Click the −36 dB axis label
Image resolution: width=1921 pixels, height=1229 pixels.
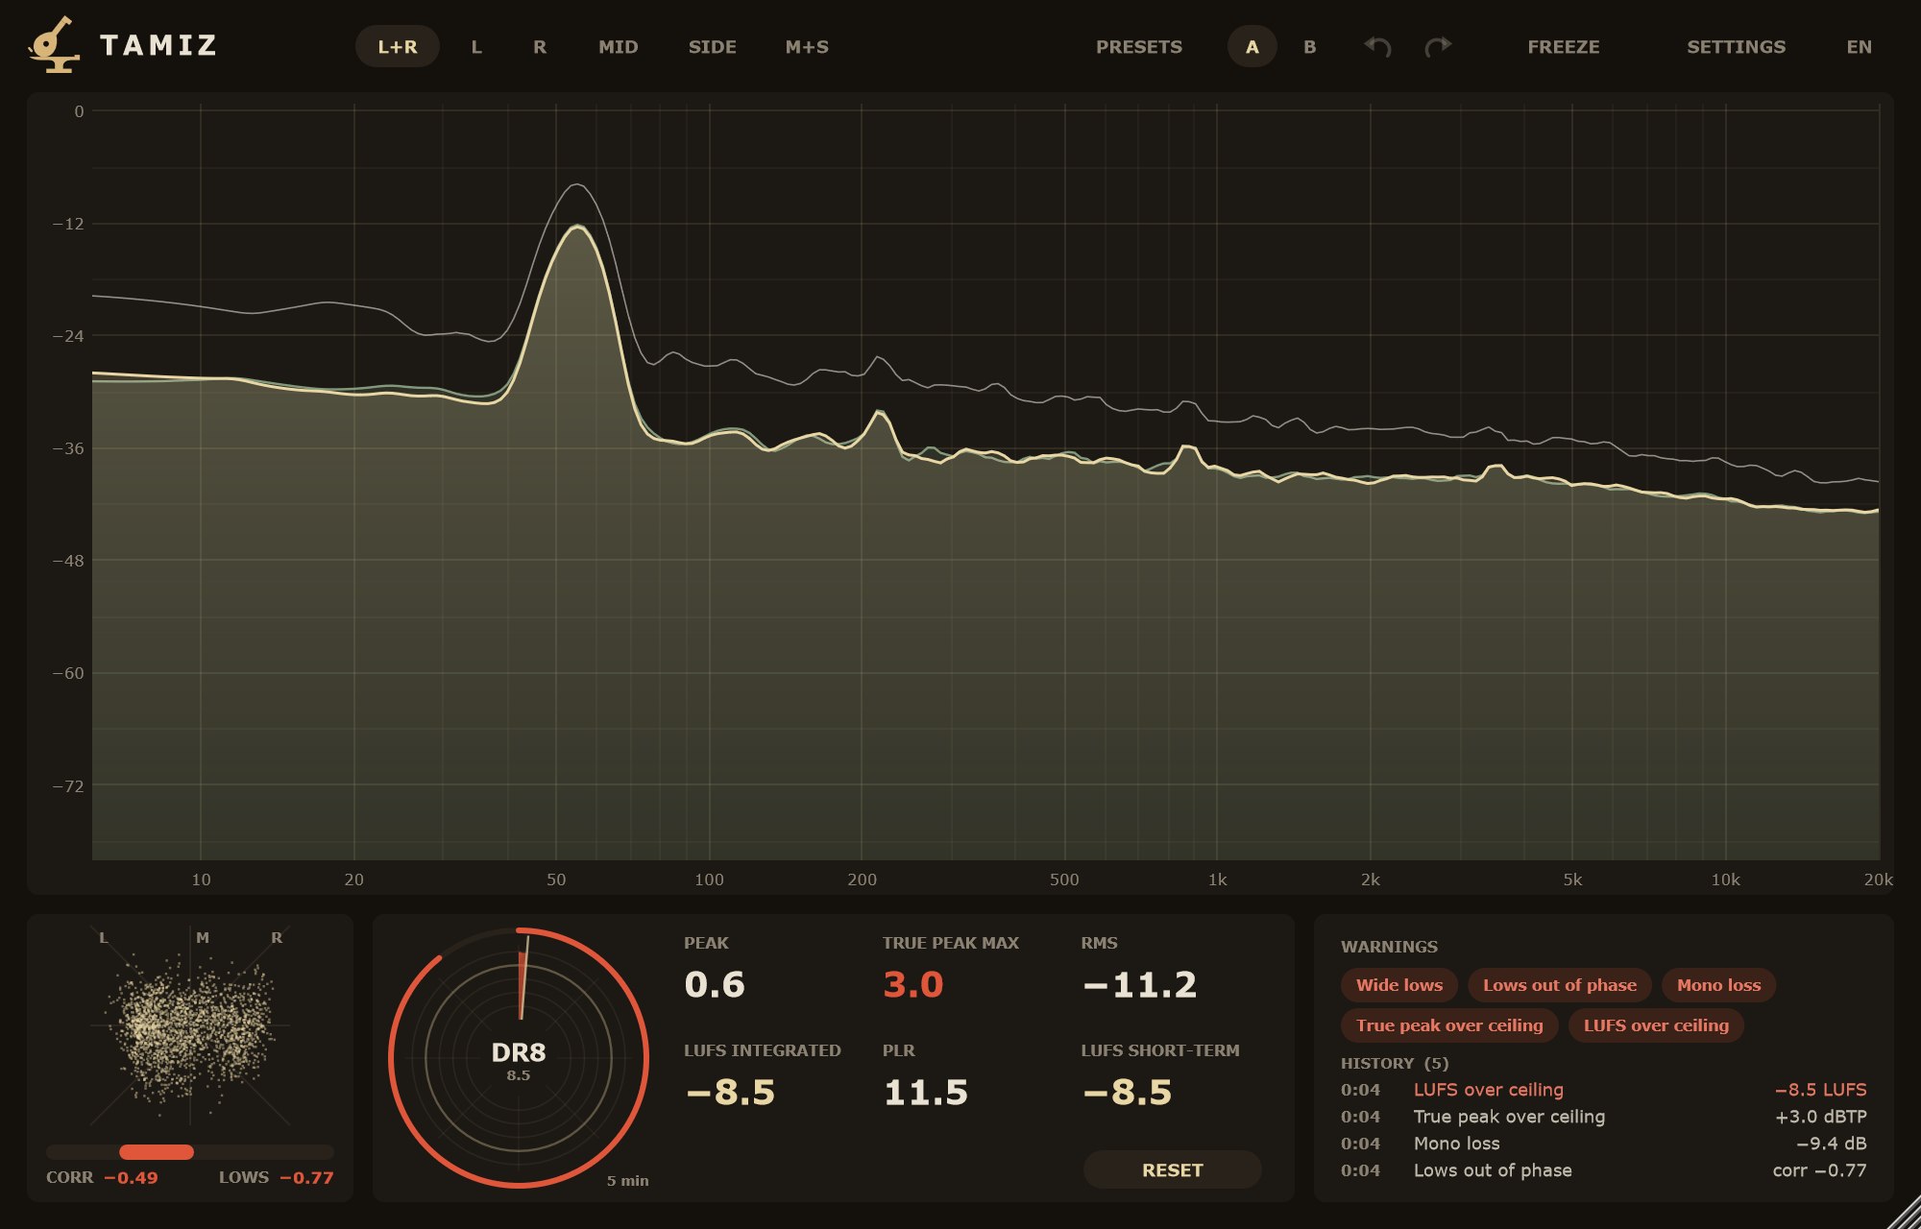tap(68, 448)
